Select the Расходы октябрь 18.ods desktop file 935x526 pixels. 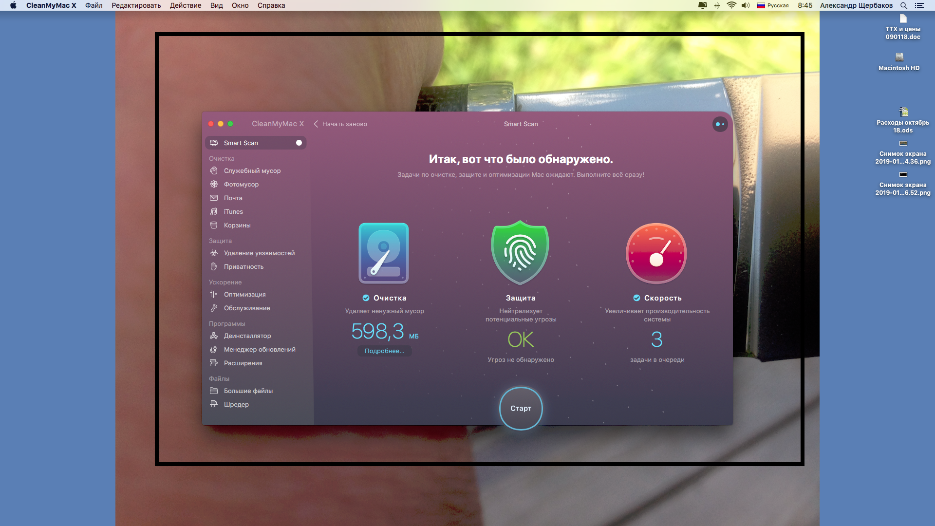coord(903,121)
